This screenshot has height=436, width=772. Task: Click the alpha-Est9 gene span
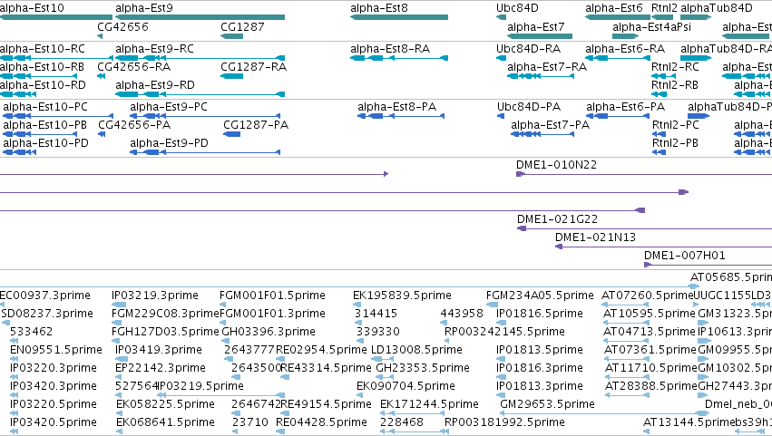coord(200,17)
